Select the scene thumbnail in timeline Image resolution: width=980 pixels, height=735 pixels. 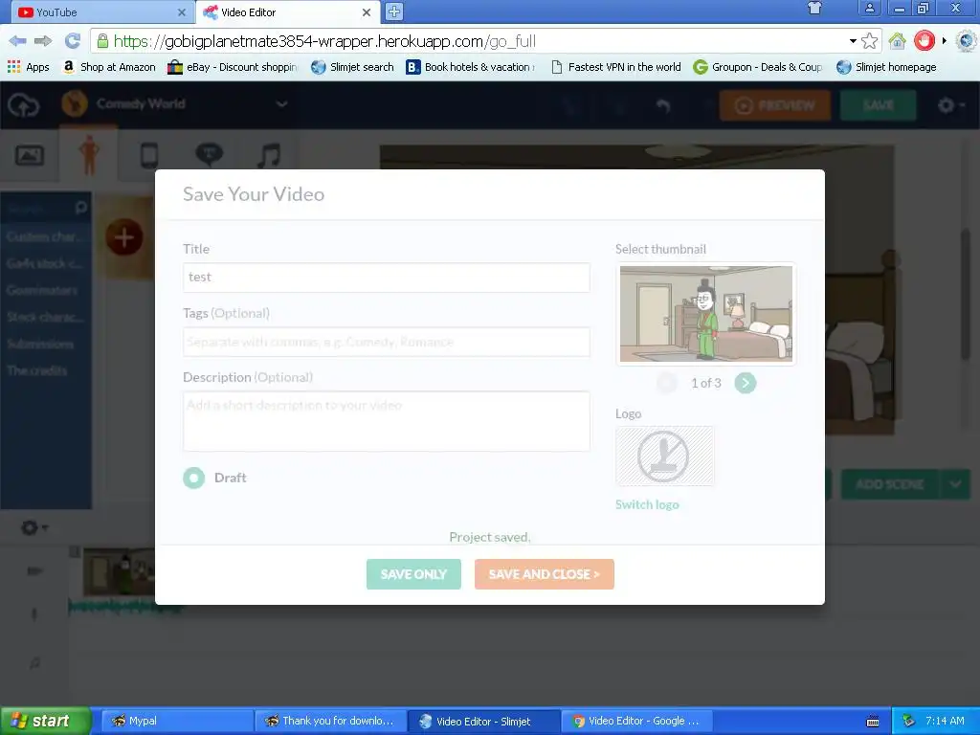coord(119,571)
